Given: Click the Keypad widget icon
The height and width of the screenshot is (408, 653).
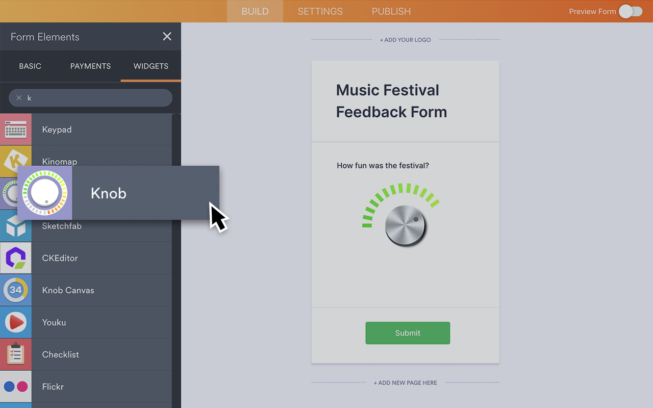Looking at the screenshot, I should (15, 130).
